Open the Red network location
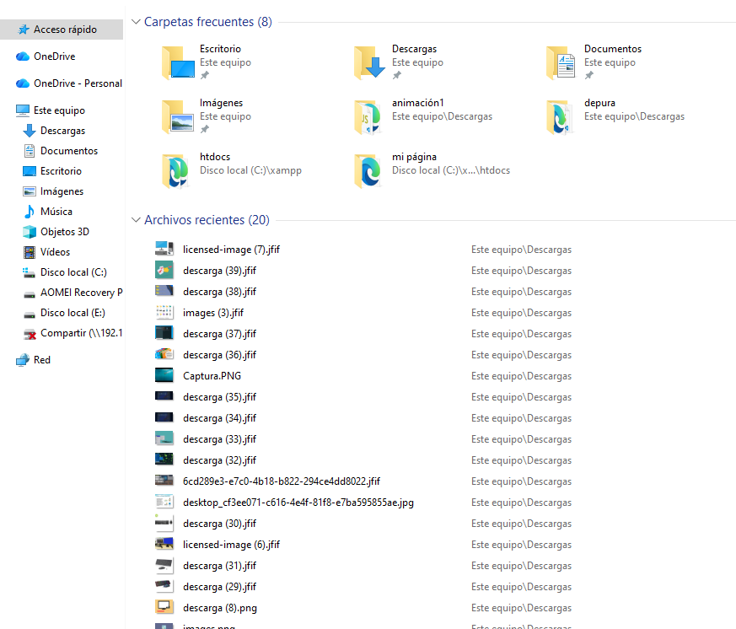The width and height of the screenshot is (736, 629). pos(42,360)
